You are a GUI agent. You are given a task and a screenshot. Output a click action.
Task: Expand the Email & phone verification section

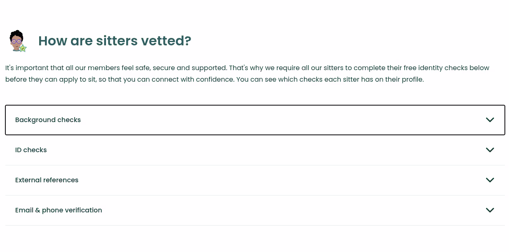point(255,210)
